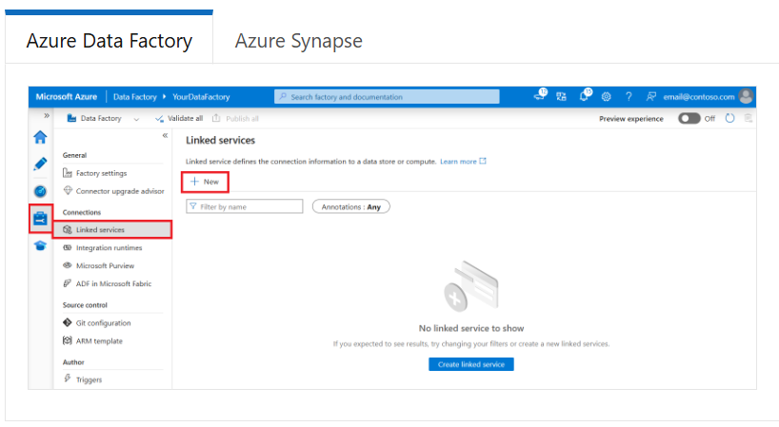Switch to the Azure Synapse tab
This screenshot has height=427, width=779.
[298, 41]
